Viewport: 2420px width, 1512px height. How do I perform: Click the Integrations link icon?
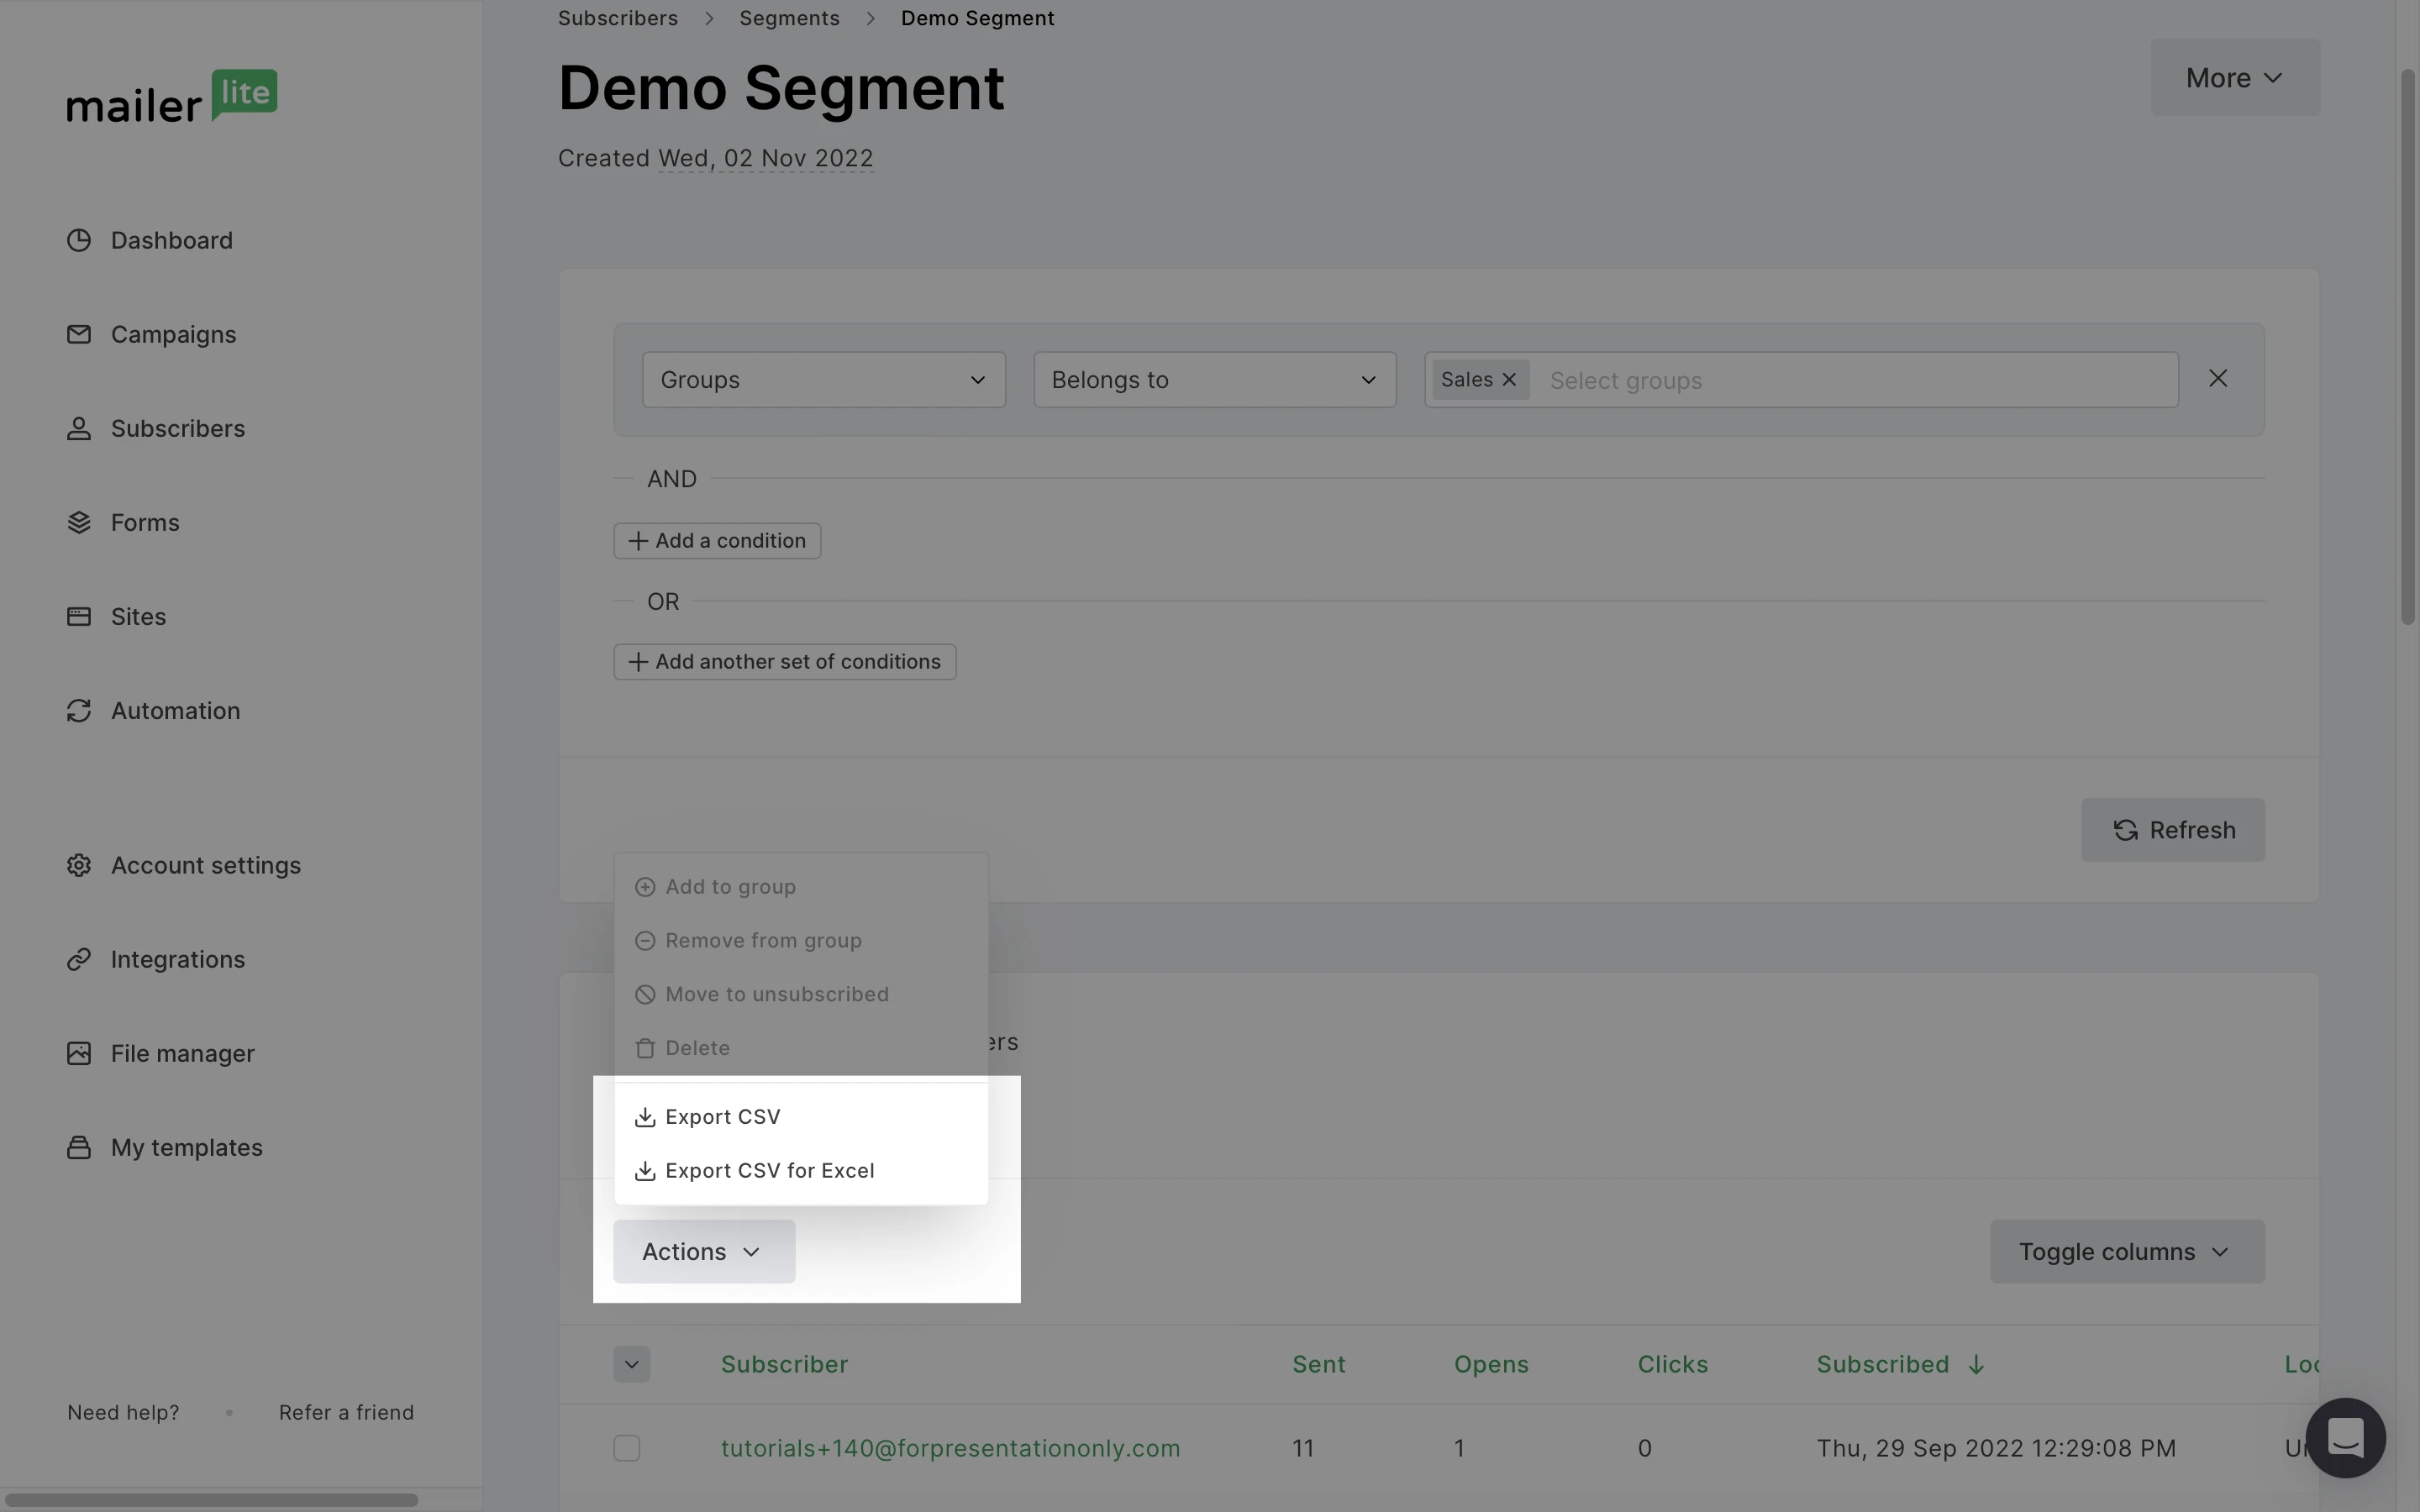79,959
